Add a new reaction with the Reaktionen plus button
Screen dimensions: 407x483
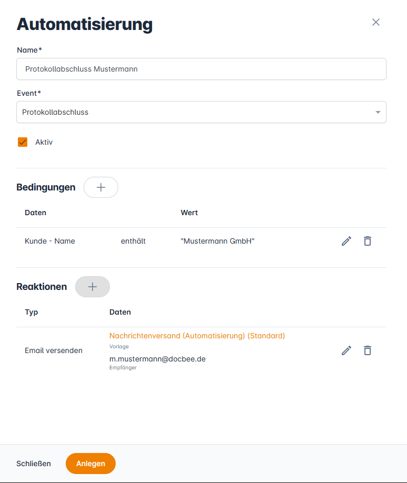[x=93, y=287]
